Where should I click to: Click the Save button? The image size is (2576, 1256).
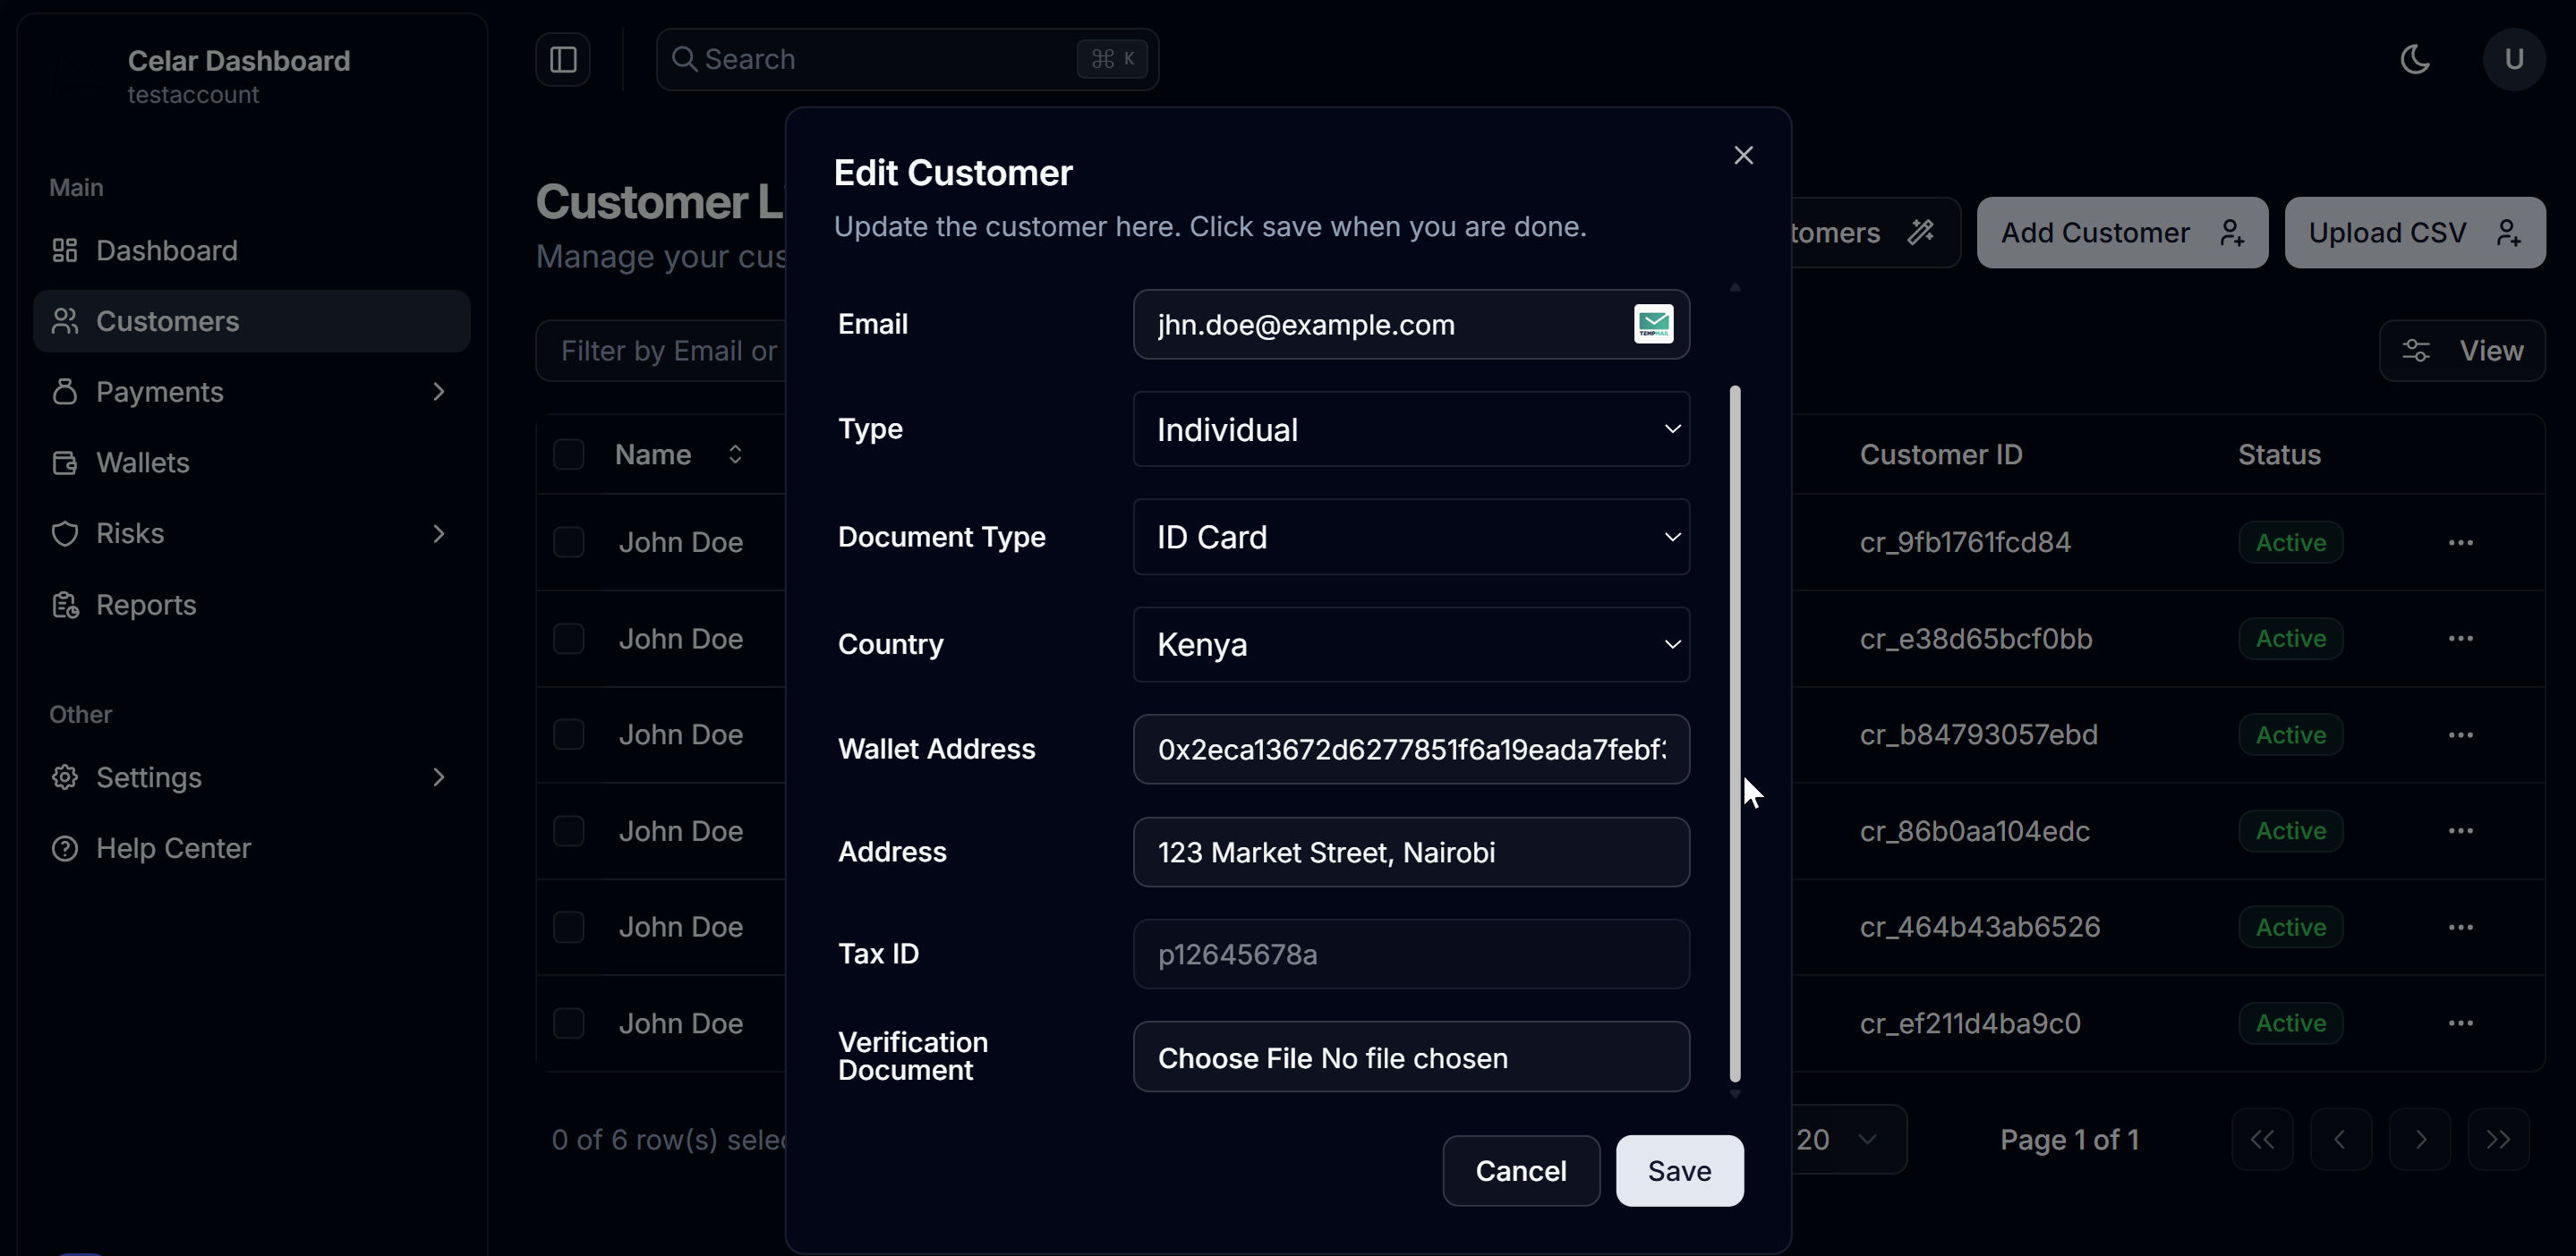(x=1679, y=1171)
